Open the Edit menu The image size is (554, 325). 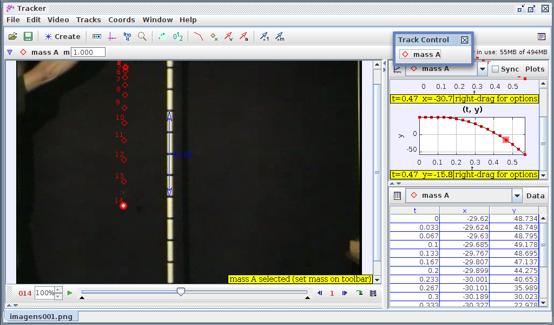tap(34, 20)
